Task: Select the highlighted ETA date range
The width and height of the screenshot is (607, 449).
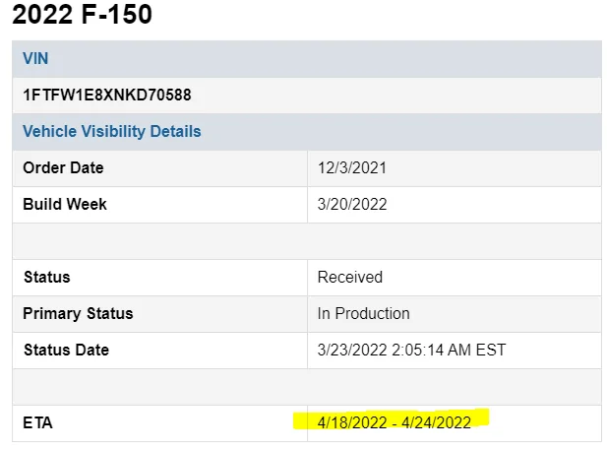Action: pyautogui.click(x=394, y=422)
